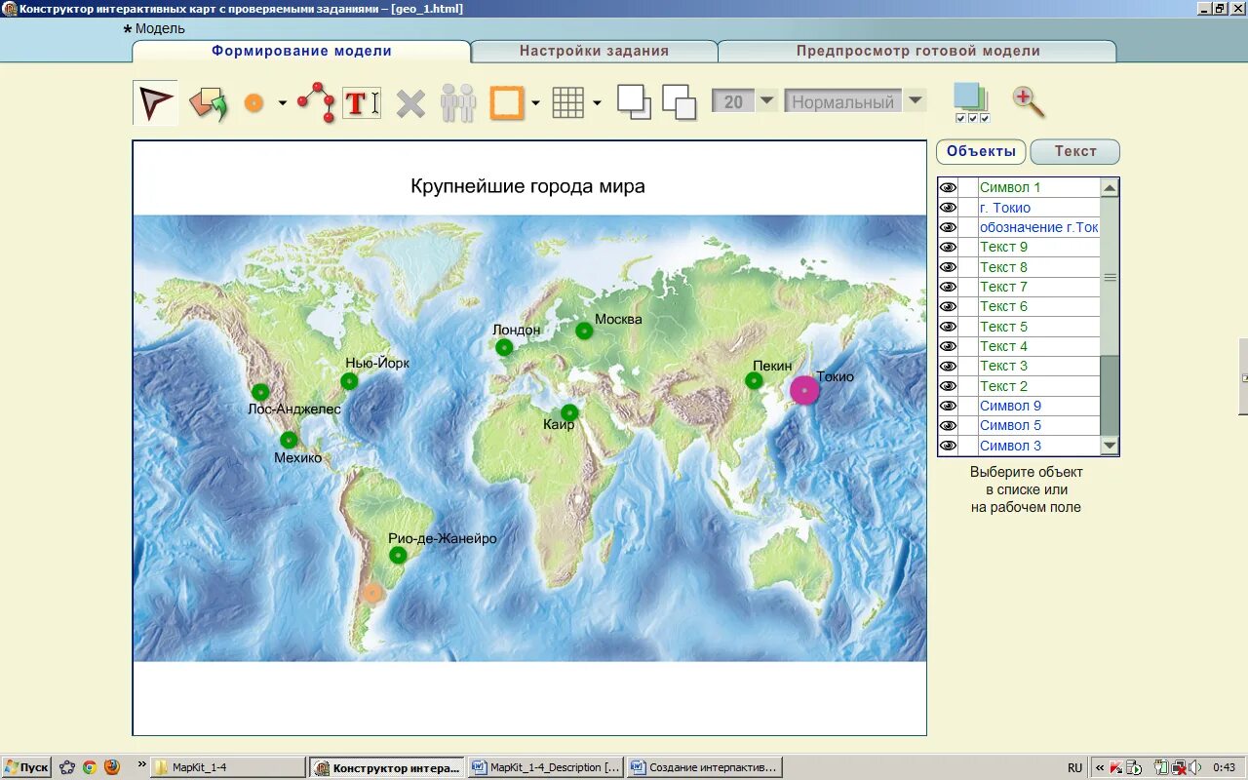Select the arrow pointer tool

155,102
